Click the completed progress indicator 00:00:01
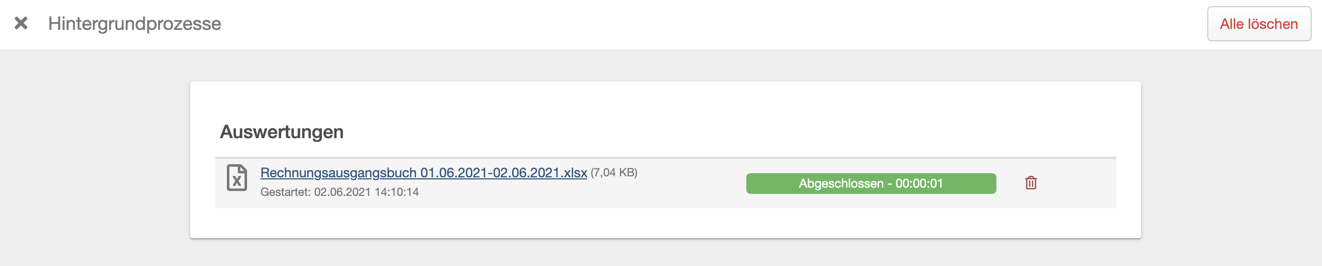The height and width of the screenshot is (266, 1322). point(871,184)
